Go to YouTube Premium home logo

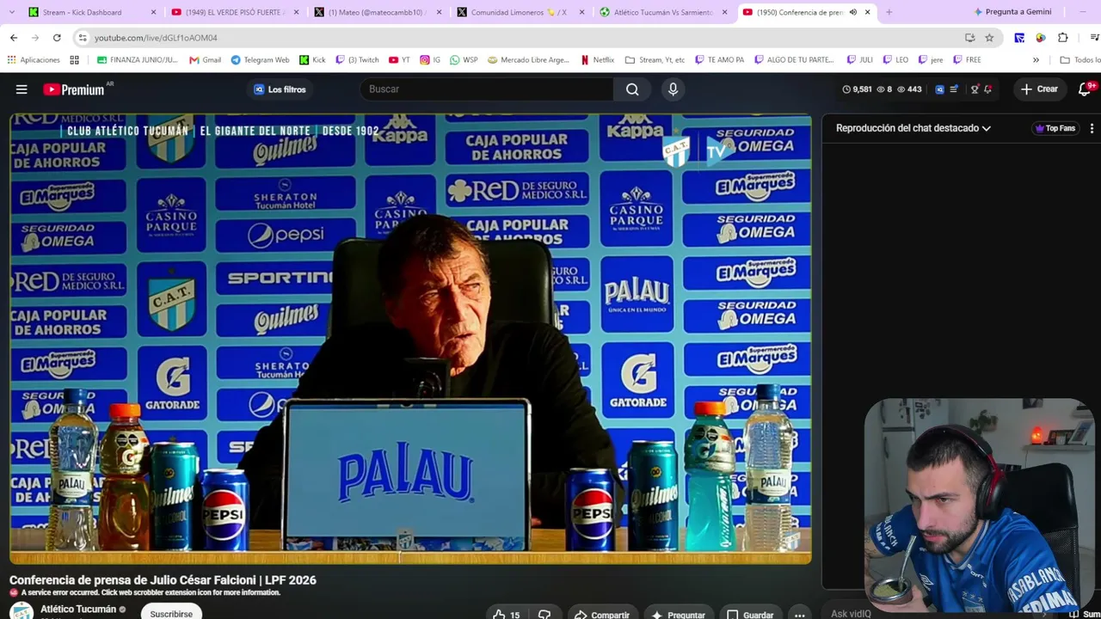click(x=74, y=89)
